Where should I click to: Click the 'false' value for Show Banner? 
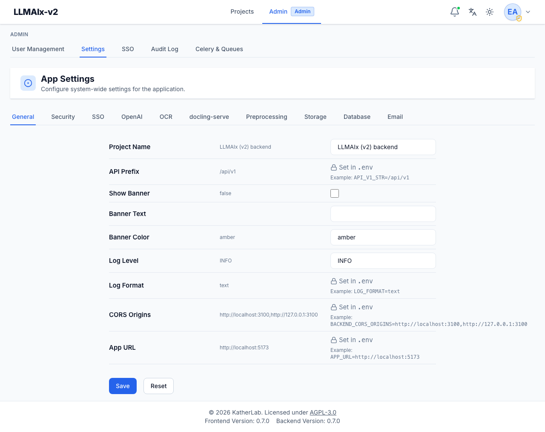coord(225,193)
